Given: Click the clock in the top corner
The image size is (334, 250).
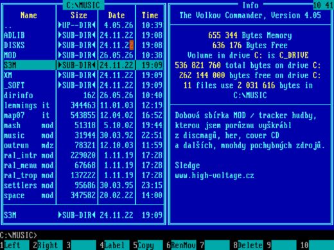Looking at the screenshot, I should click(323, 5).
